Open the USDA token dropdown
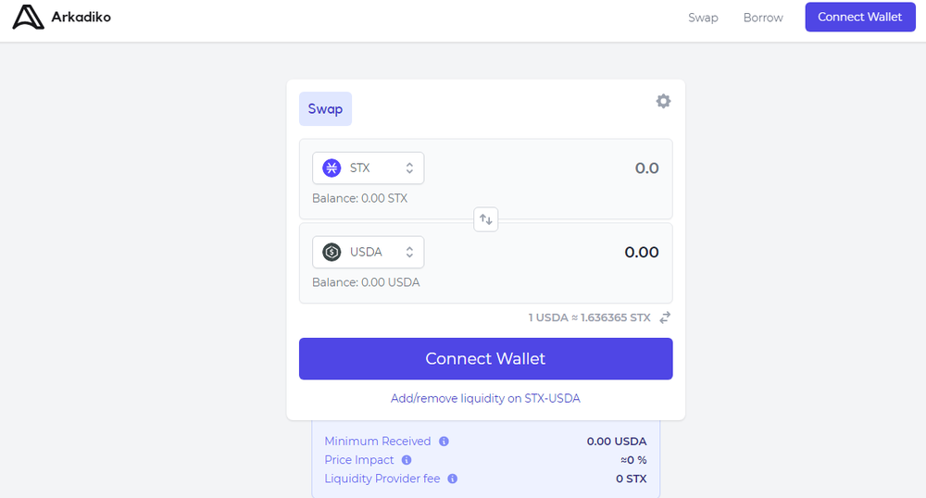926x498 pixels. click(368, 252)
